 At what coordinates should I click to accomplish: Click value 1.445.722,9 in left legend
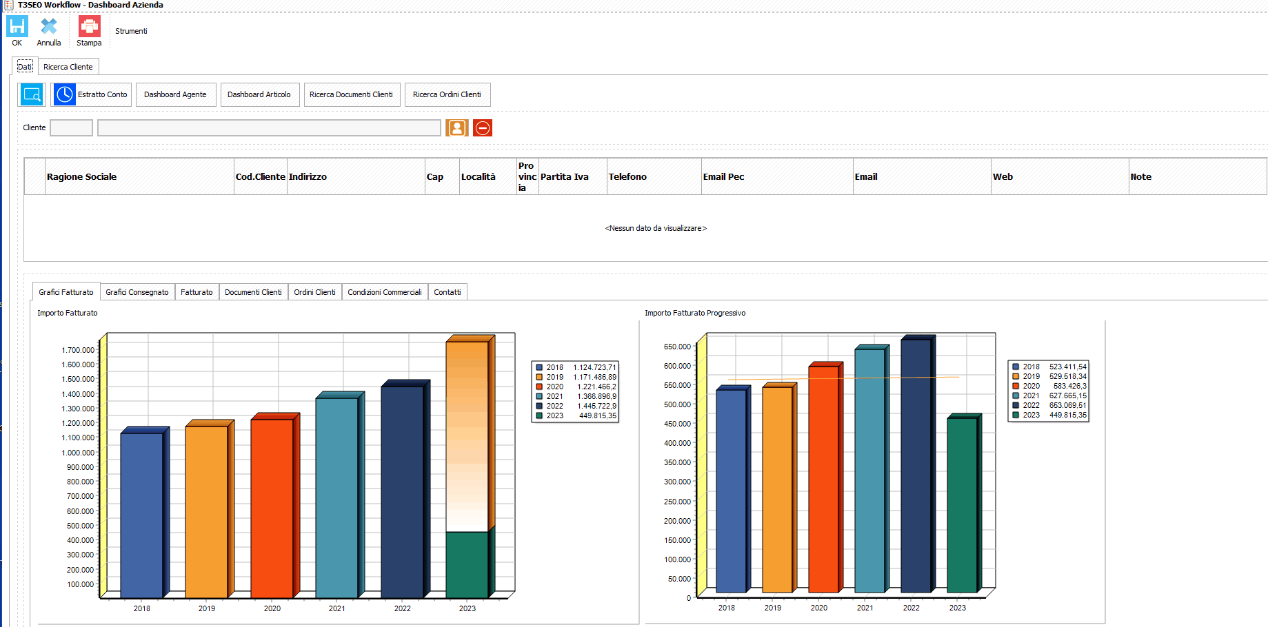(596, 406)
